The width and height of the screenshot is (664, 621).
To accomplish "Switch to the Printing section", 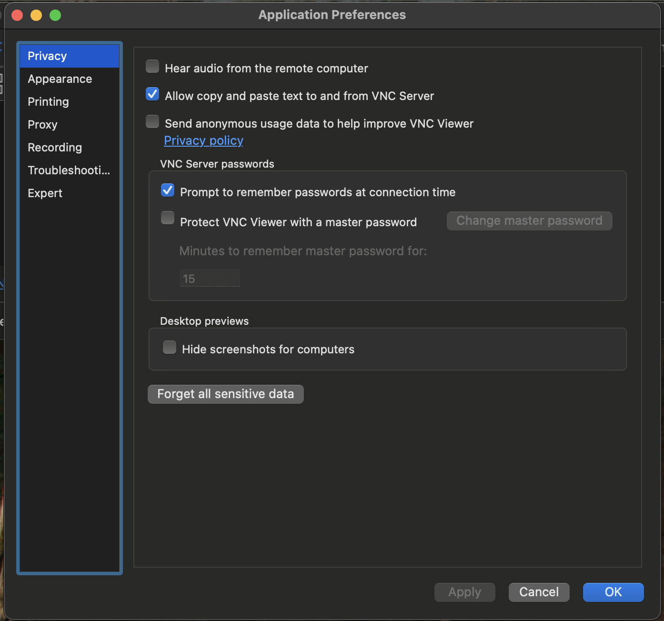I will click(70, 102).
